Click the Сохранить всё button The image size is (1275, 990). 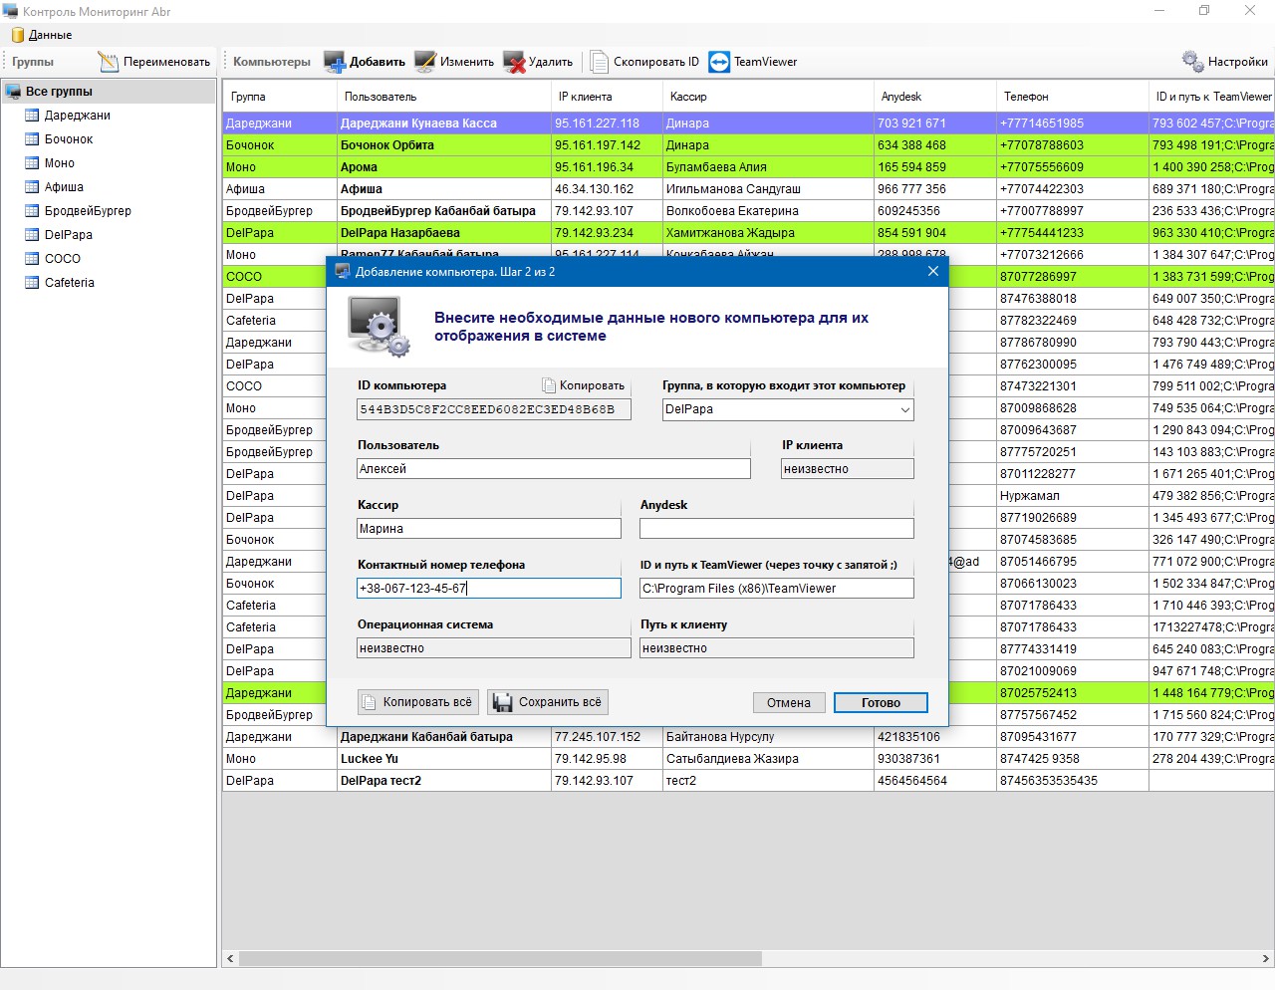pyautogui.click(x=548, y=702)
